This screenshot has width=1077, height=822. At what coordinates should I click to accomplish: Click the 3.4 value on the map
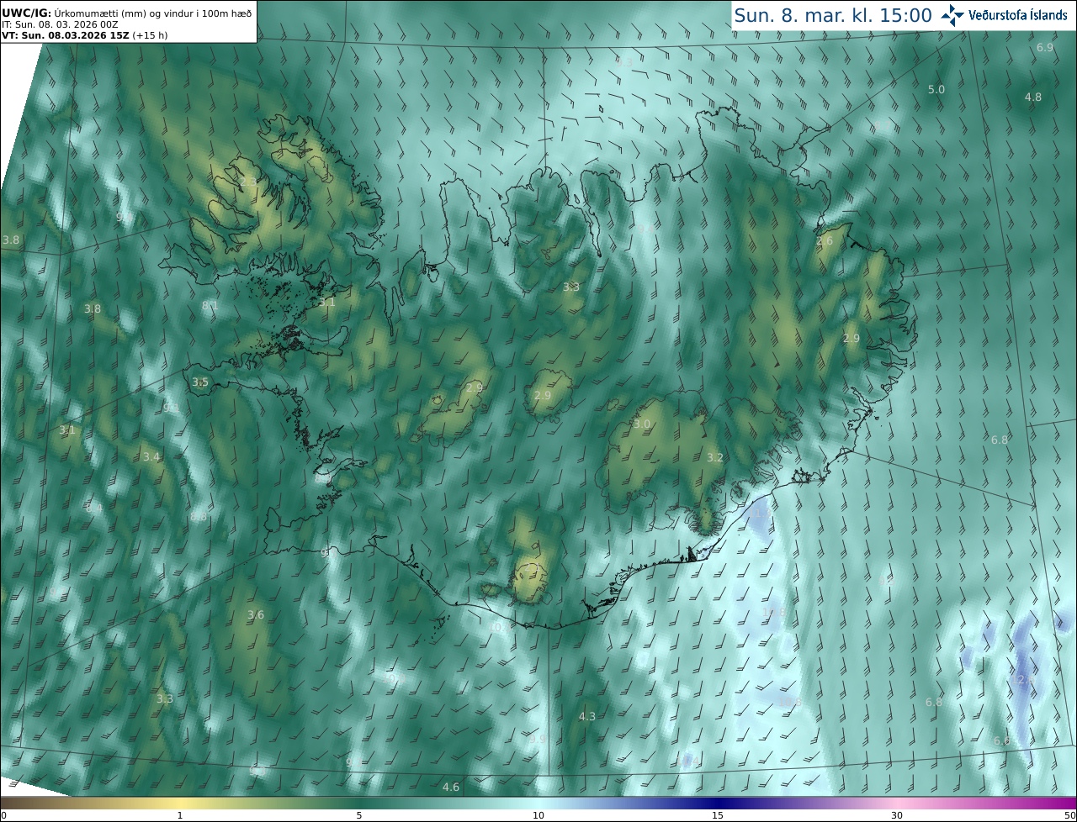[x=151, y=457]
